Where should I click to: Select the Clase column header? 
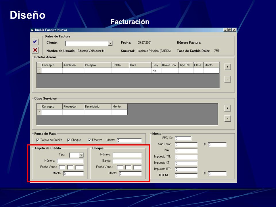[198, 65]
